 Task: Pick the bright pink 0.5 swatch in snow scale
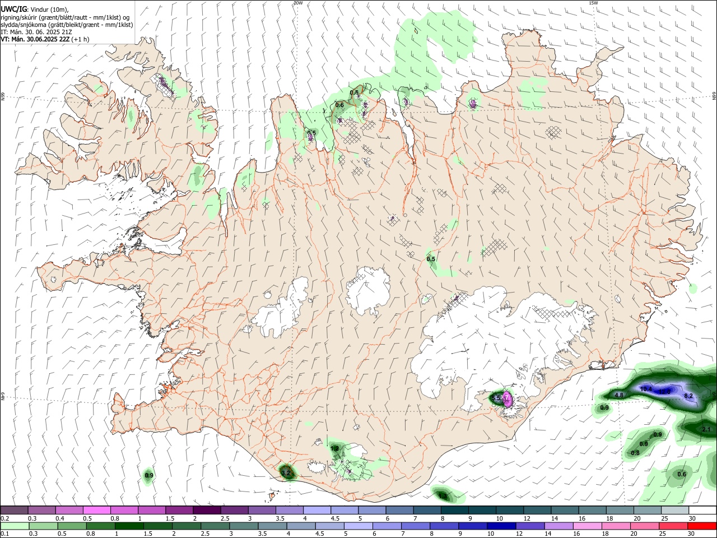tap(96, 511)
